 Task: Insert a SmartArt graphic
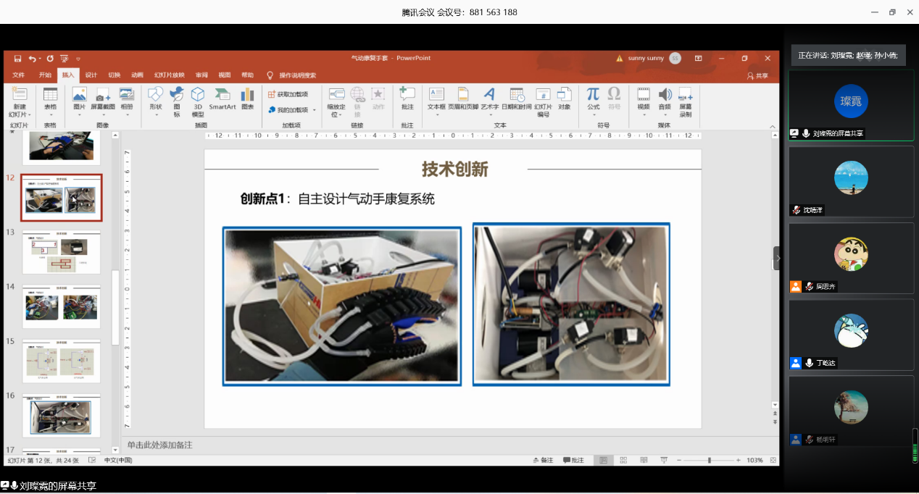[223, 99]
